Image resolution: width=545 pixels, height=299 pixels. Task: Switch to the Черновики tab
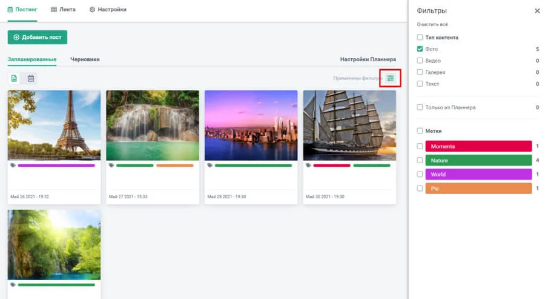click(x=85, y=59)
